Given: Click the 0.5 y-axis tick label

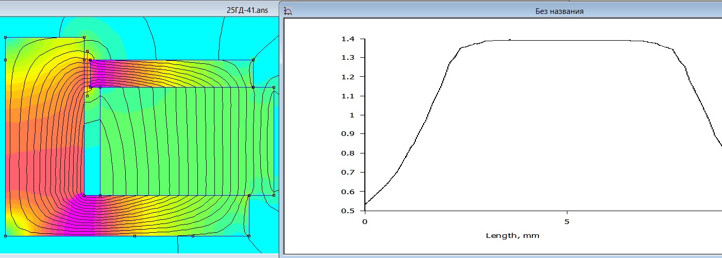Looking at the screenshot, I should point(348,211).
